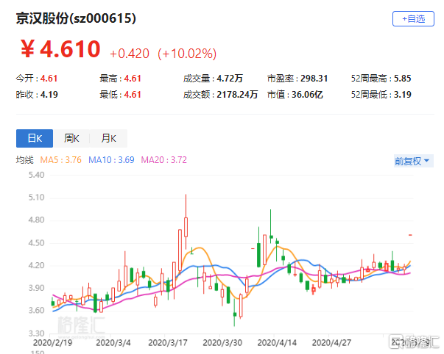Click the 2020/4/14 date axis label
This screenshot has width=444, height=354.
tap(277, 343)
